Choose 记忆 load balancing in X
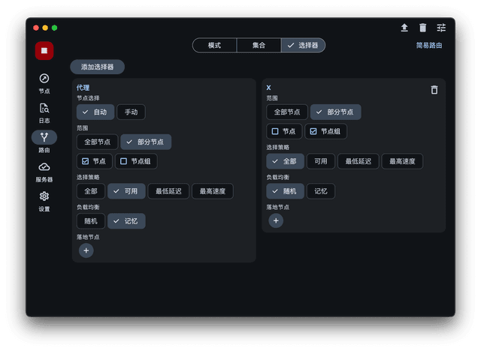The image size is (481, 351). tap(321, 191)
